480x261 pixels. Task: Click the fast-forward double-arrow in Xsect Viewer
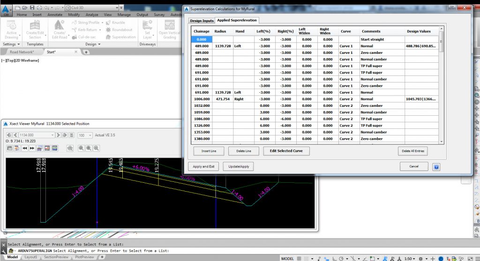point(32,148)
